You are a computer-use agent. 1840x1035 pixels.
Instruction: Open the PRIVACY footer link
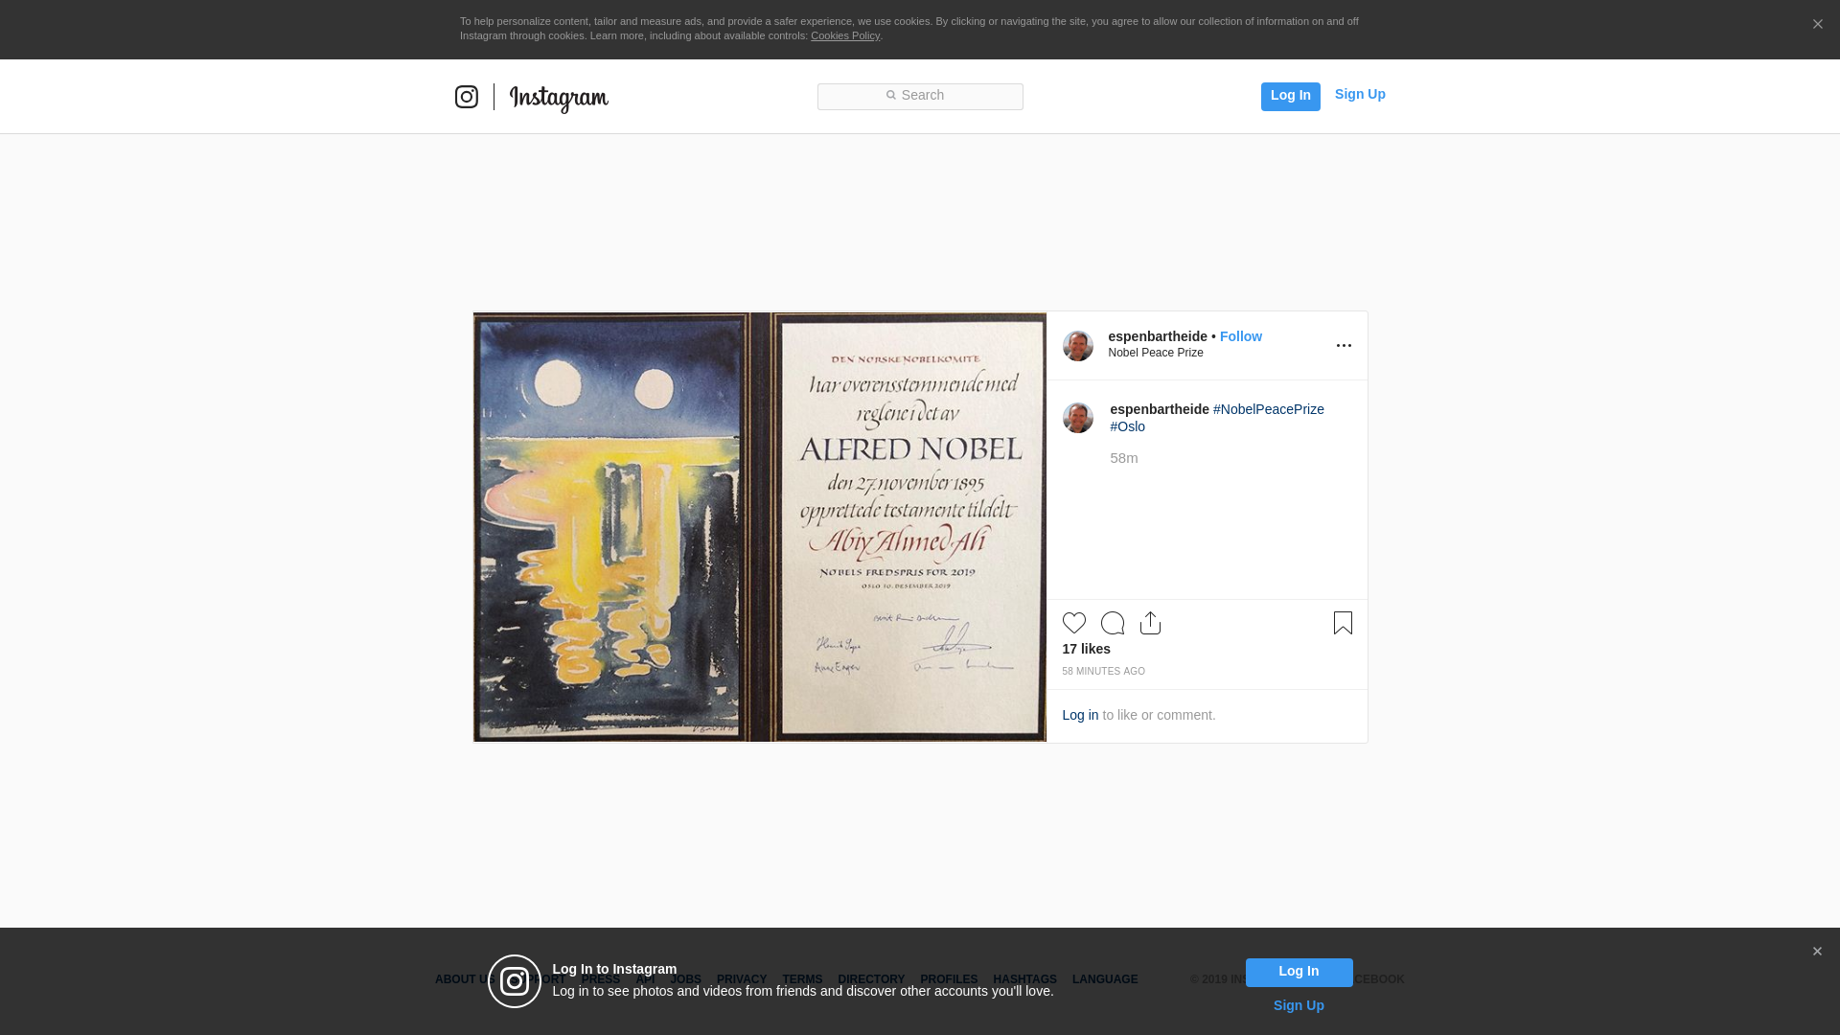pos(742,979)
